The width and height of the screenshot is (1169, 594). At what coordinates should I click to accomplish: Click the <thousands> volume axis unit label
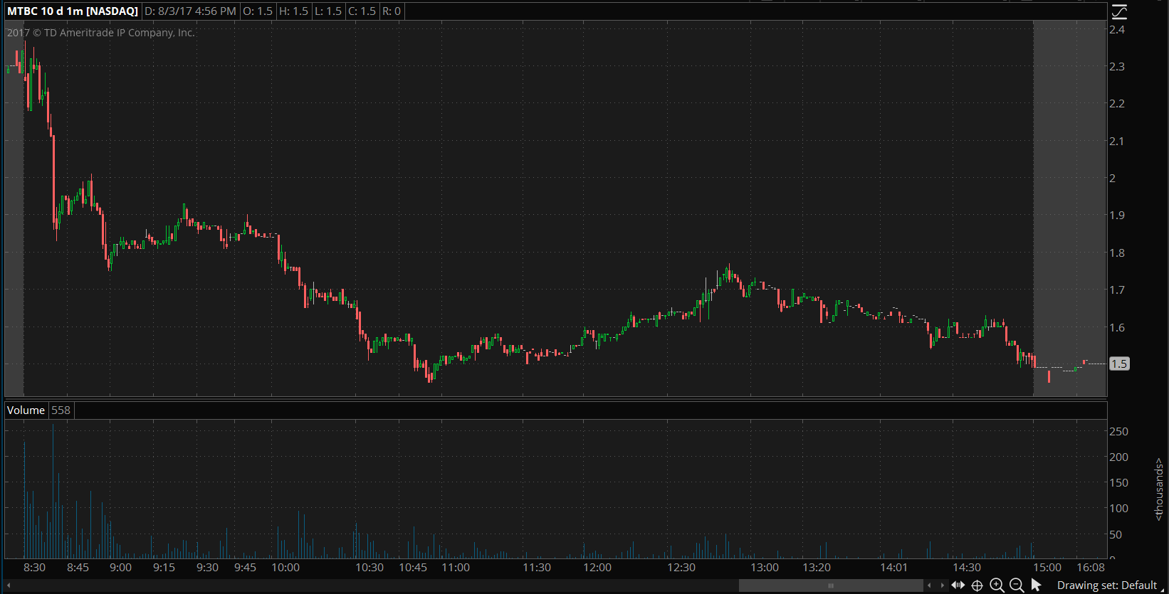click(1159, 489)
